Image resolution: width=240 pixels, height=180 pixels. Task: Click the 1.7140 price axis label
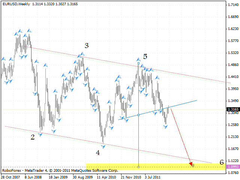[x=233, y=5]
